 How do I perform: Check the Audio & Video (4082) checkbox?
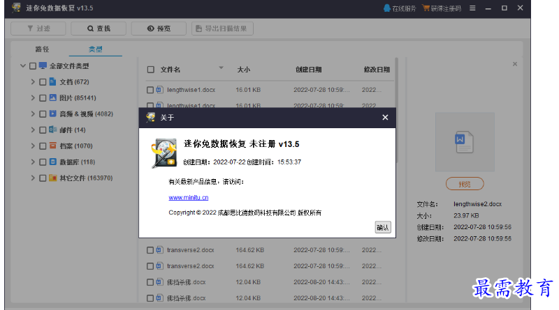click(43, 114)
